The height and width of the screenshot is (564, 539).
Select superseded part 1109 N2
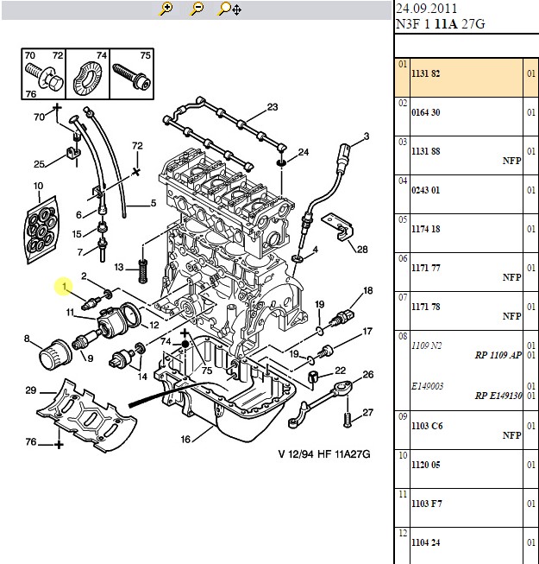coord(427,345)
